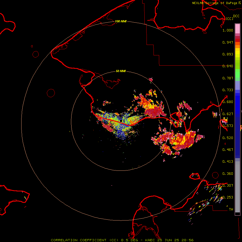Click the 0.787 scale value
The image size is (242, 242).
(228, 78)
